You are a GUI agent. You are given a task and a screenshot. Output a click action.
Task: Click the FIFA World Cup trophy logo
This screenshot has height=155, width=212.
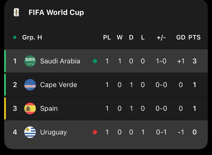coord(16,12)
